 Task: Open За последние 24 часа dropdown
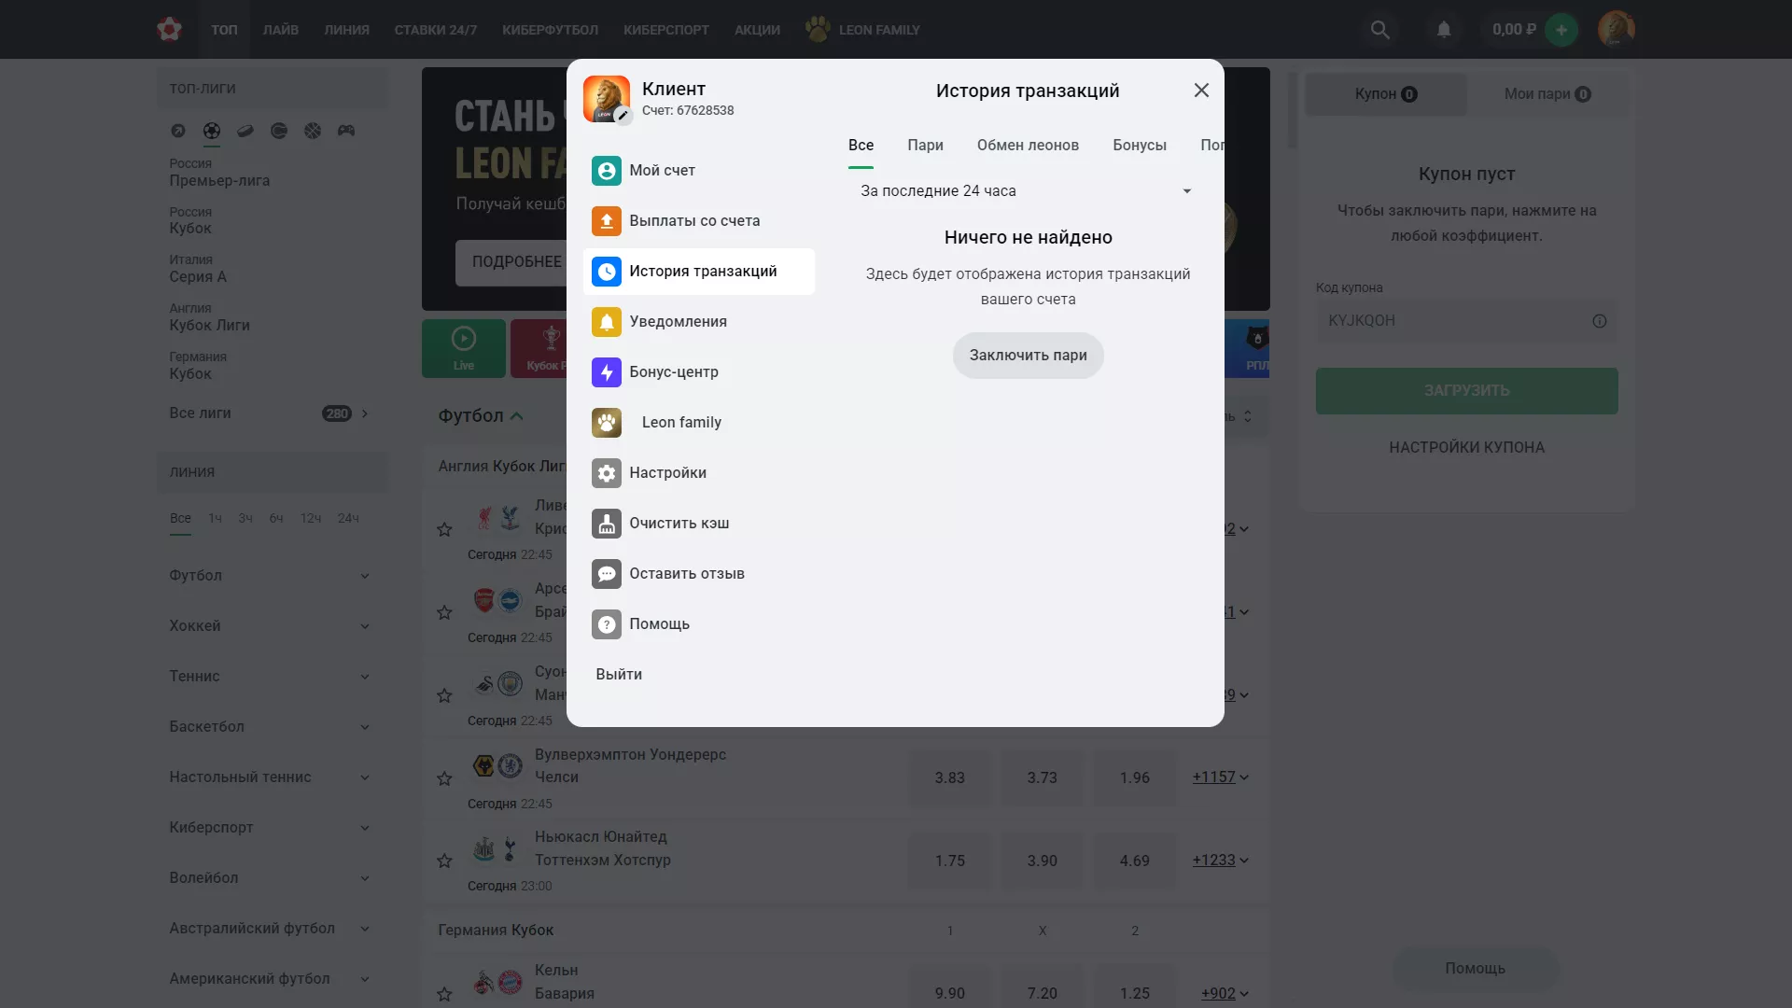pos(1027,191)
